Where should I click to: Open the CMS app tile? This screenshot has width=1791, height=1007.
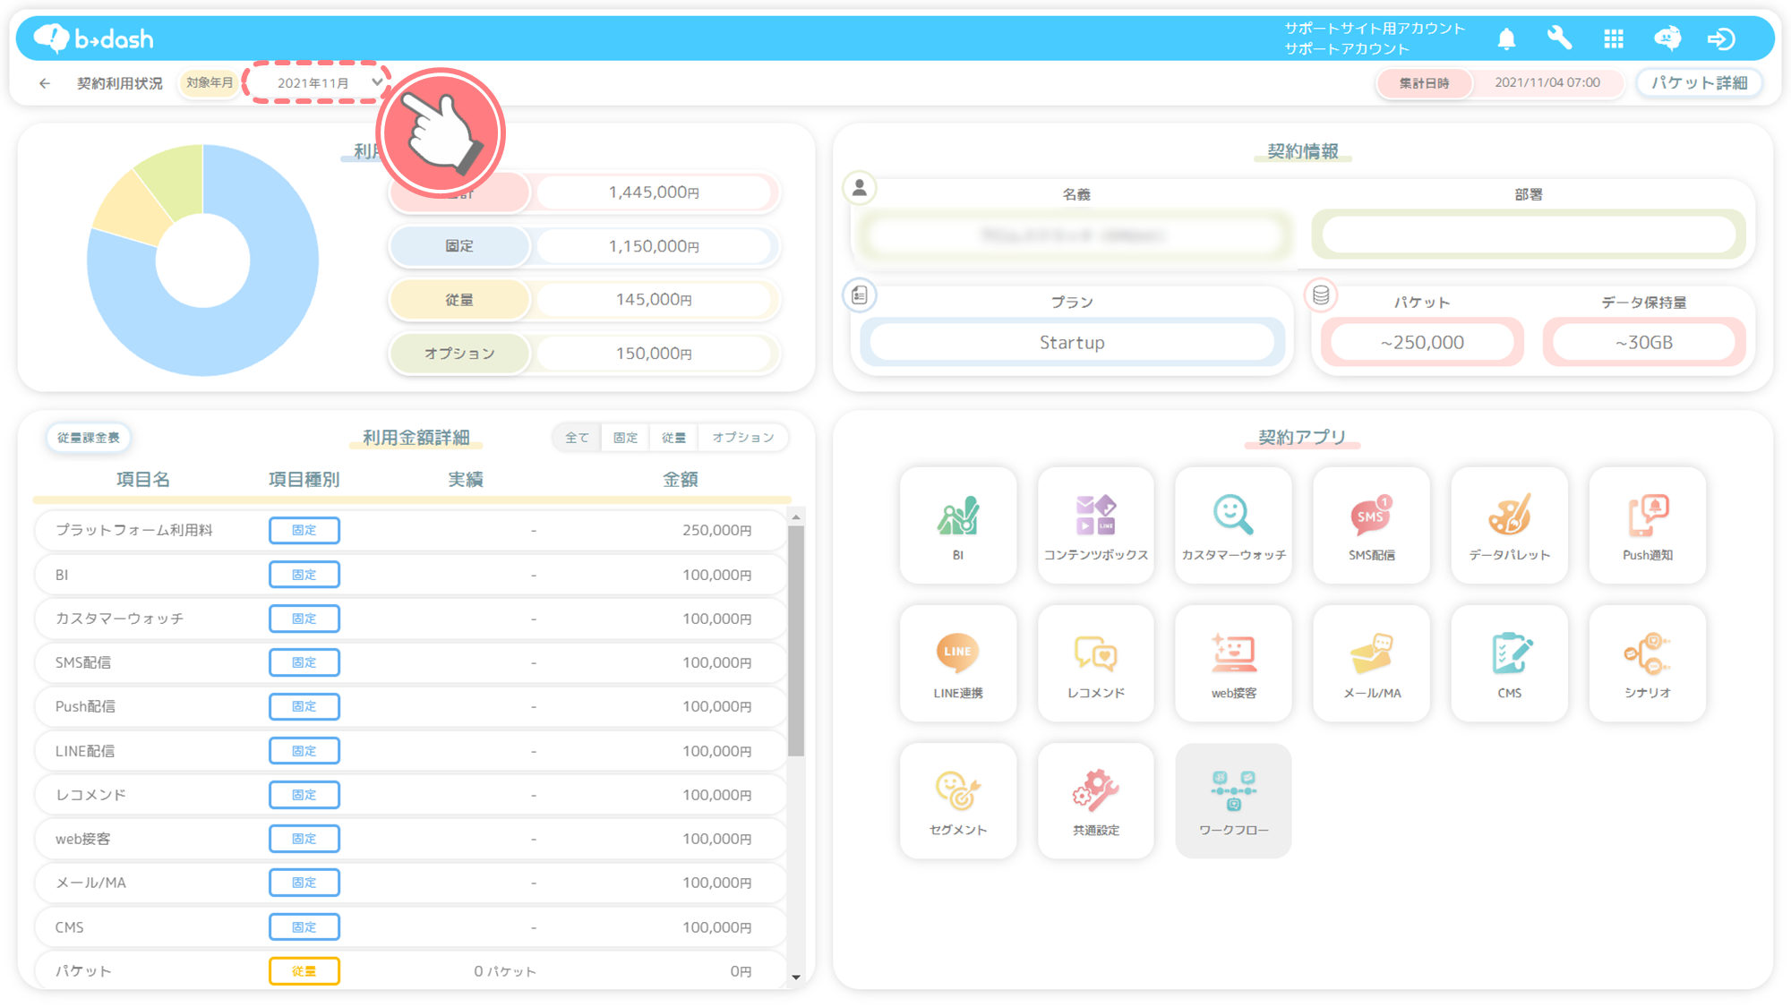(1509, 663)
